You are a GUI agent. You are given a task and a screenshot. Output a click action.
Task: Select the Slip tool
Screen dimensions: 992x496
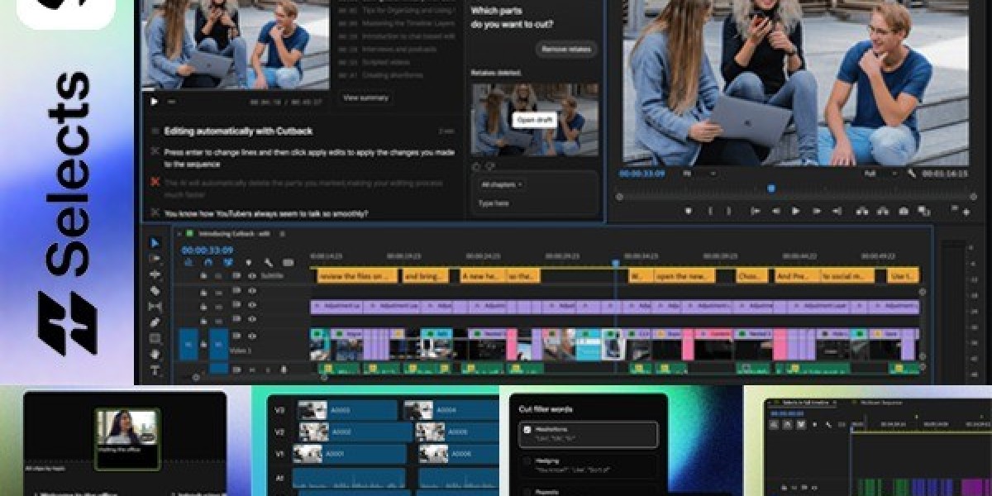(155, 306)
